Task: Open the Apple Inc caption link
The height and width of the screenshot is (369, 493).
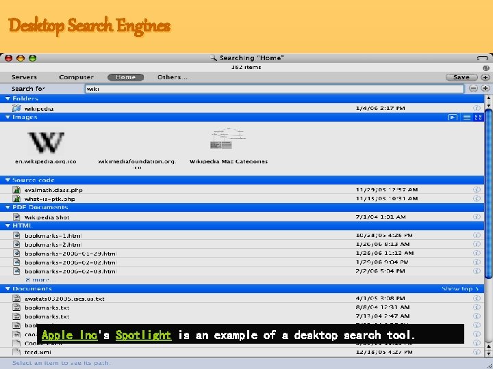Action: (x=69, y=335)
